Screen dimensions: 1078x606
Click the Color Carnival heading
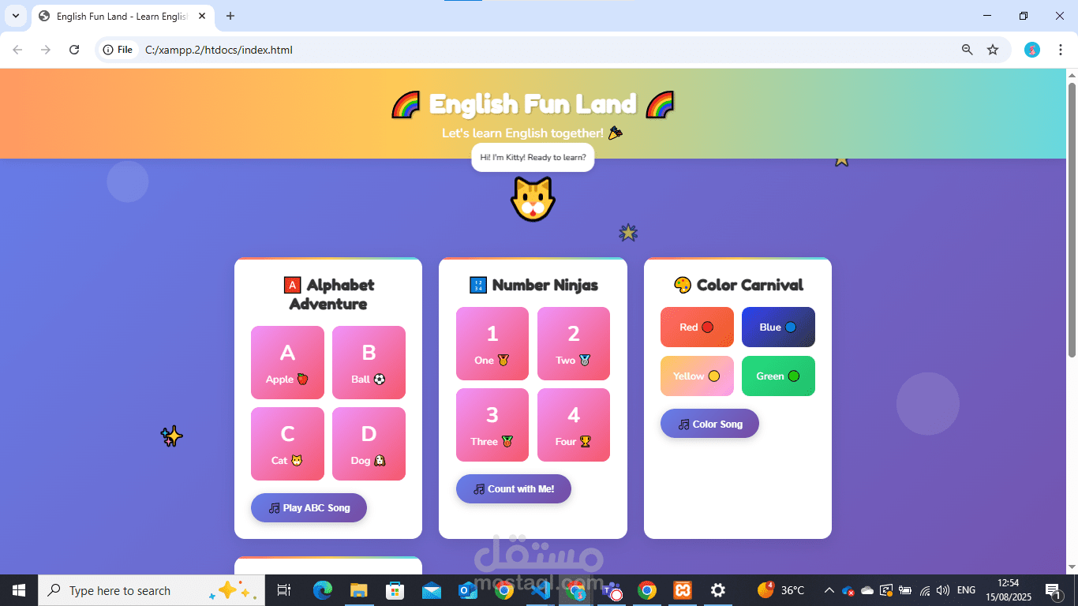(738, 285)
